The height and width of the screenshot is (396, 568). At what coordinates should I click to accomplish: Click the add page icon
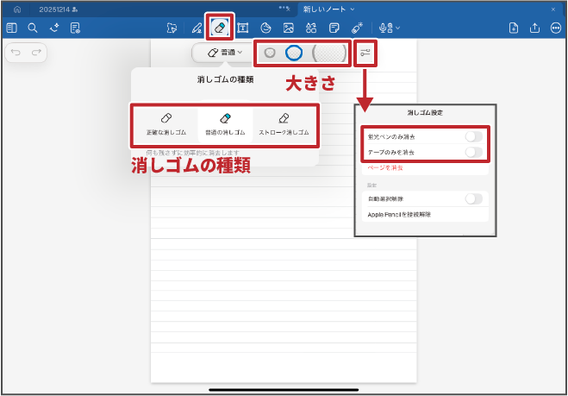(x=514, y=28)
